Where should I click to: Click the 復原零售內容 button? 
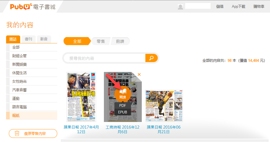33,133
